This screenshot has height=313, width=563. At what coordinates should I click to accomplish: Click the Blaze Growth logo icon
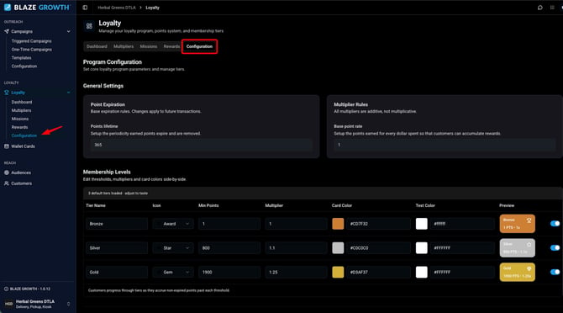(8, 8)
